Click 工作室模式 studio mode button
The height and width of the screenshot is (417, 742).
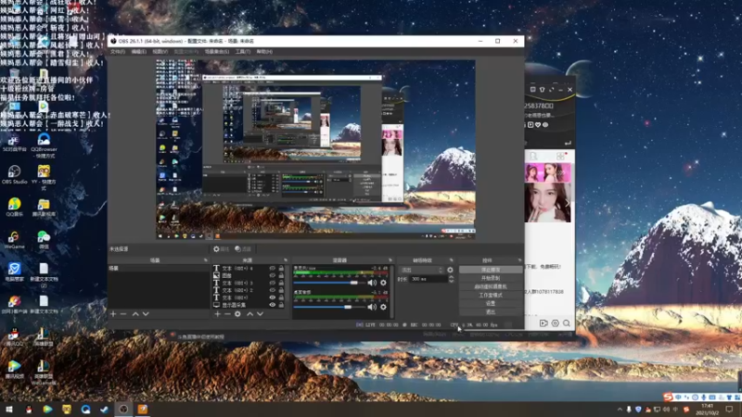pos(491,296)
